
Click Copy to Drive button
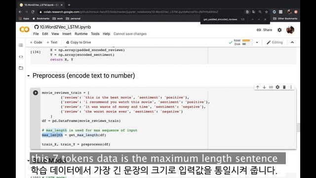coord(79,43)
